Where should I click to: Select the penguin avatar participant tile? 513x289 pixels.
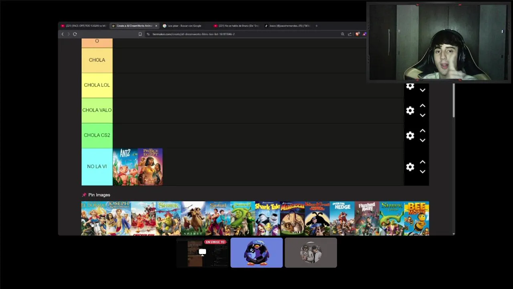pyautogui.click(x=256, y=253)
